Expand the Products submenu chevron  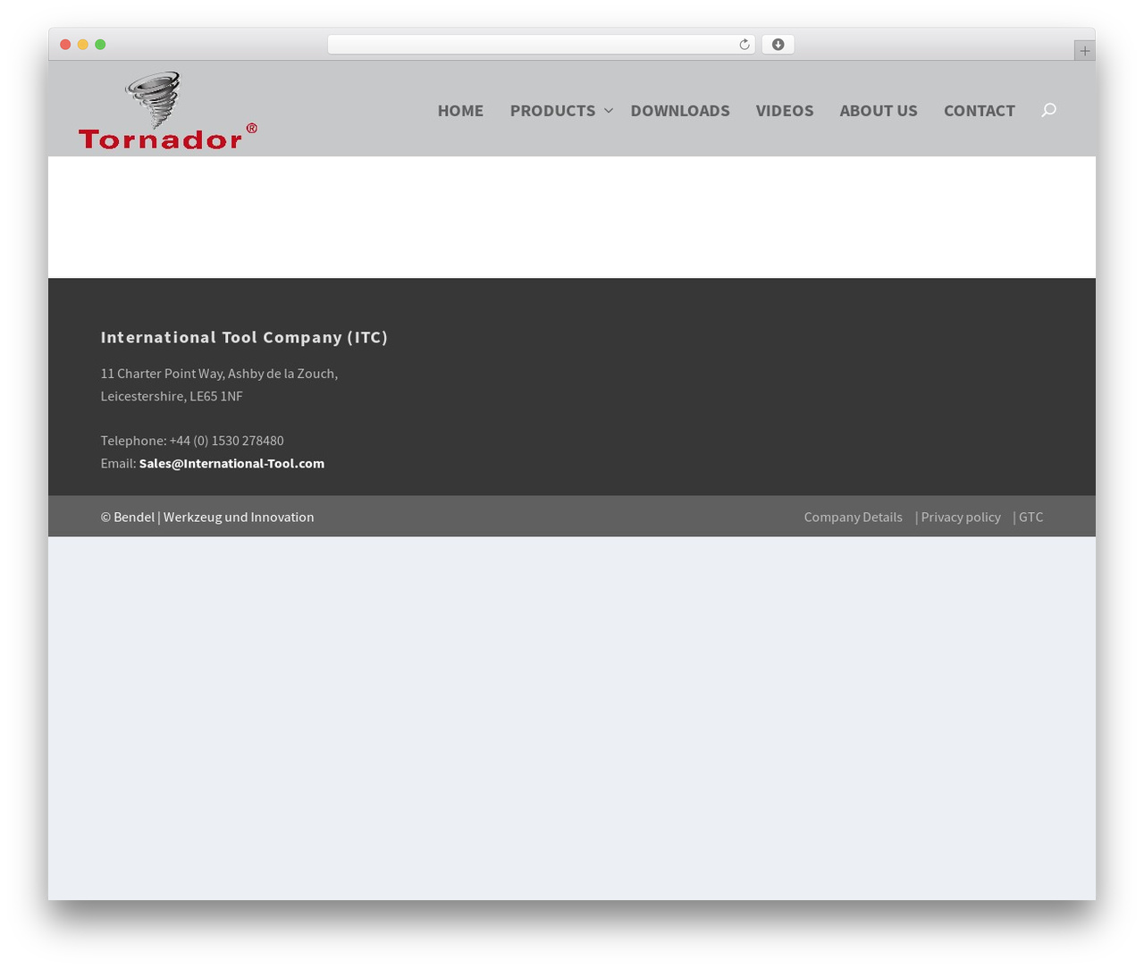pyautogui.click(x=609, y=110)
